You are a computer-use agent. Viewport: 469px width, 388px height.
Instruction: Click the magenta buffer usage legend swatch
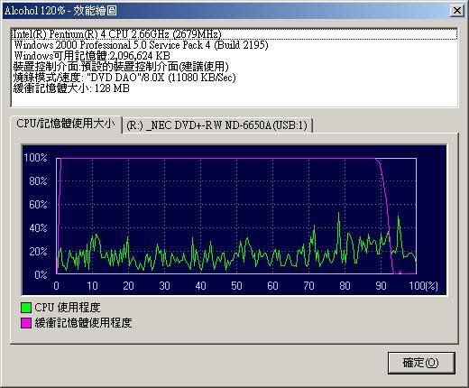[x=26, y=323]
